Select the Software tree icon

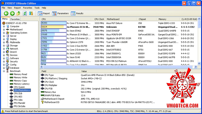[8, 58]
